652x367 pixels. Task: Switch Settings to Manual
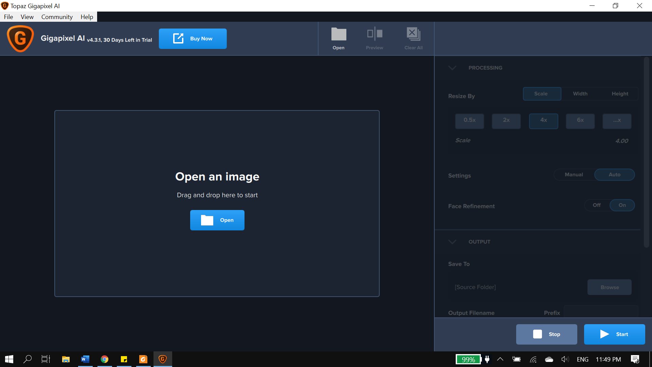[x=574, y=175]
